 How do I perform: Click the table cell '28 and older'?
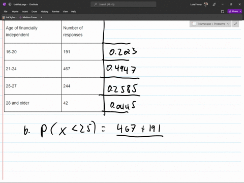coord(33,103)
